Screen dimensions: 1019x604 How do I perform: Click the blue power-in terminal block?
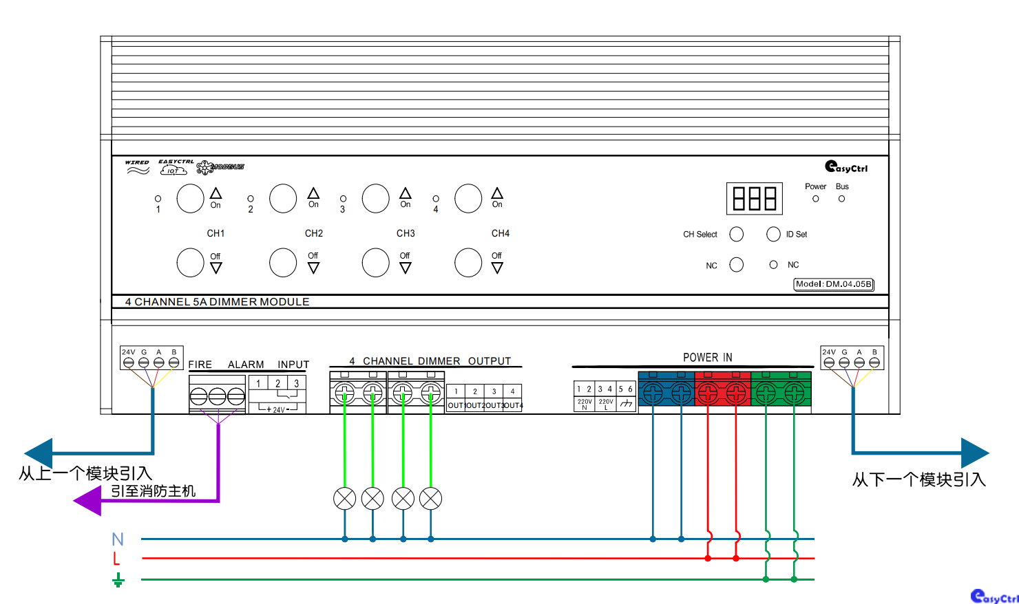pos(666,390)
